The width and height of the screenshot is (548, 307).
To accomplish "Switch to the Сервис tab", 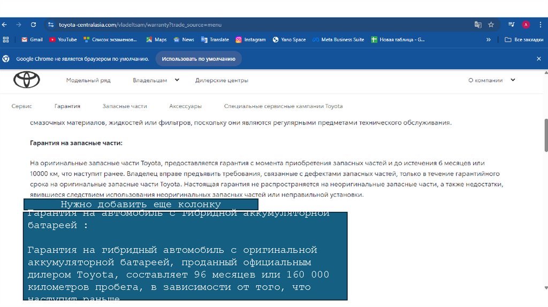I will (x=21, y=106).
